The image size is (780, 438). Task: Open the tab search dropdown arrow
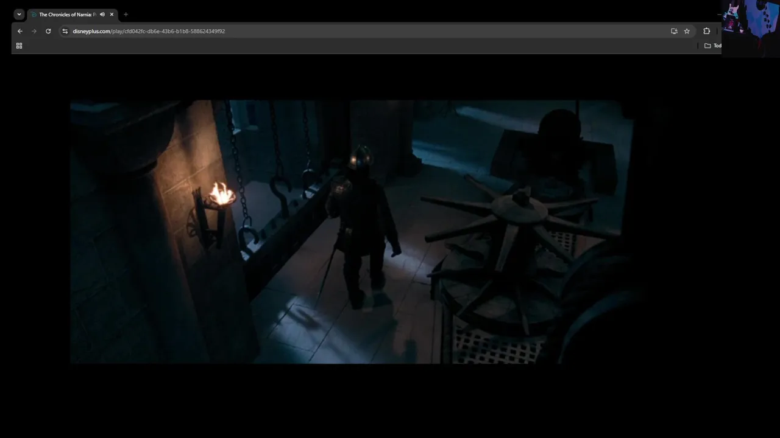click(19, 15)
